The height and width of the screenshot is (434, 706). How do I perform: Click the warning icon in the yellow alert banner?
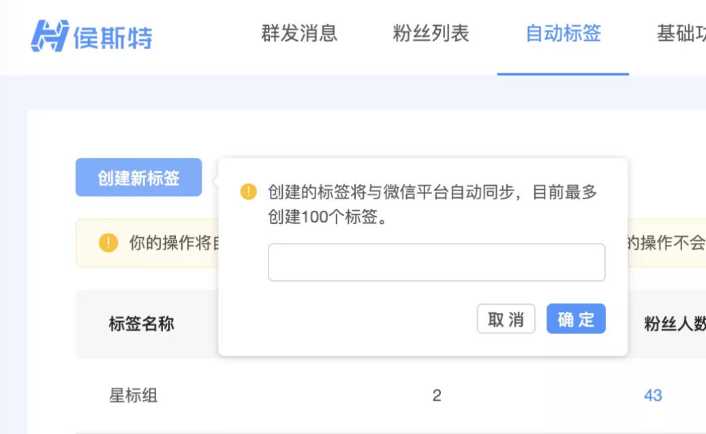coord(108,243)
